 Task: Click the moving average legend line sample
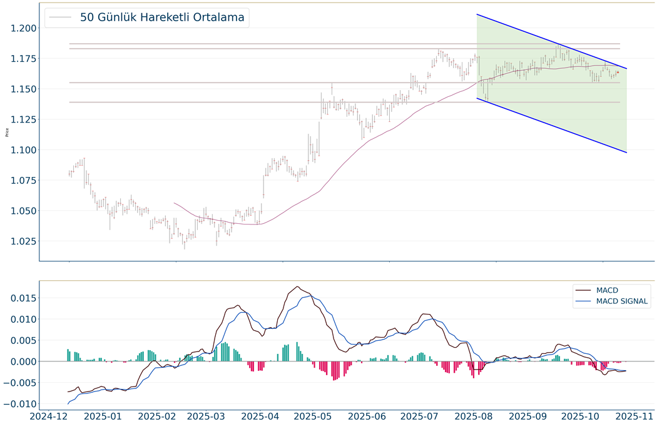click(61, 18)
